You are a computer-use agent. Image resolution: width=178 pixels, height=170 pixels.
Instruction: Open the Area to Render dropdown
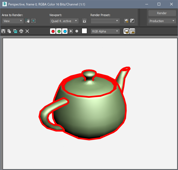[13, 21]
